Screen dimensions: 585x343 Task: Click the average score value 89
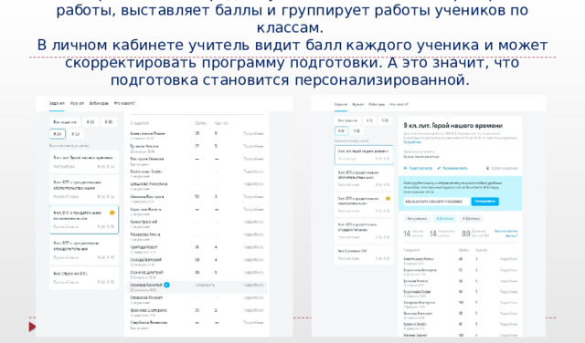(x=465, y=234)
